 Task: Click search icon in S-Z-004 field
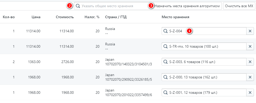(x=166, y=31)
